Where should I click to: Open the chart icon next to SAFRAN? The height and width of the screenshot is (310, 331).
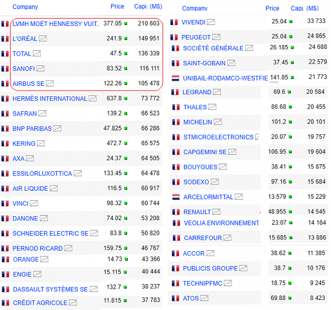coord(42,113)
